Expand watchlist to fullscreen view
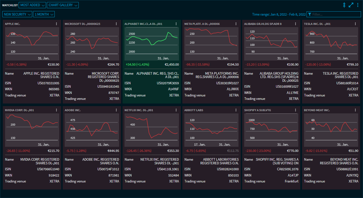Screen dimensions: 363x198 coord(351,5)
